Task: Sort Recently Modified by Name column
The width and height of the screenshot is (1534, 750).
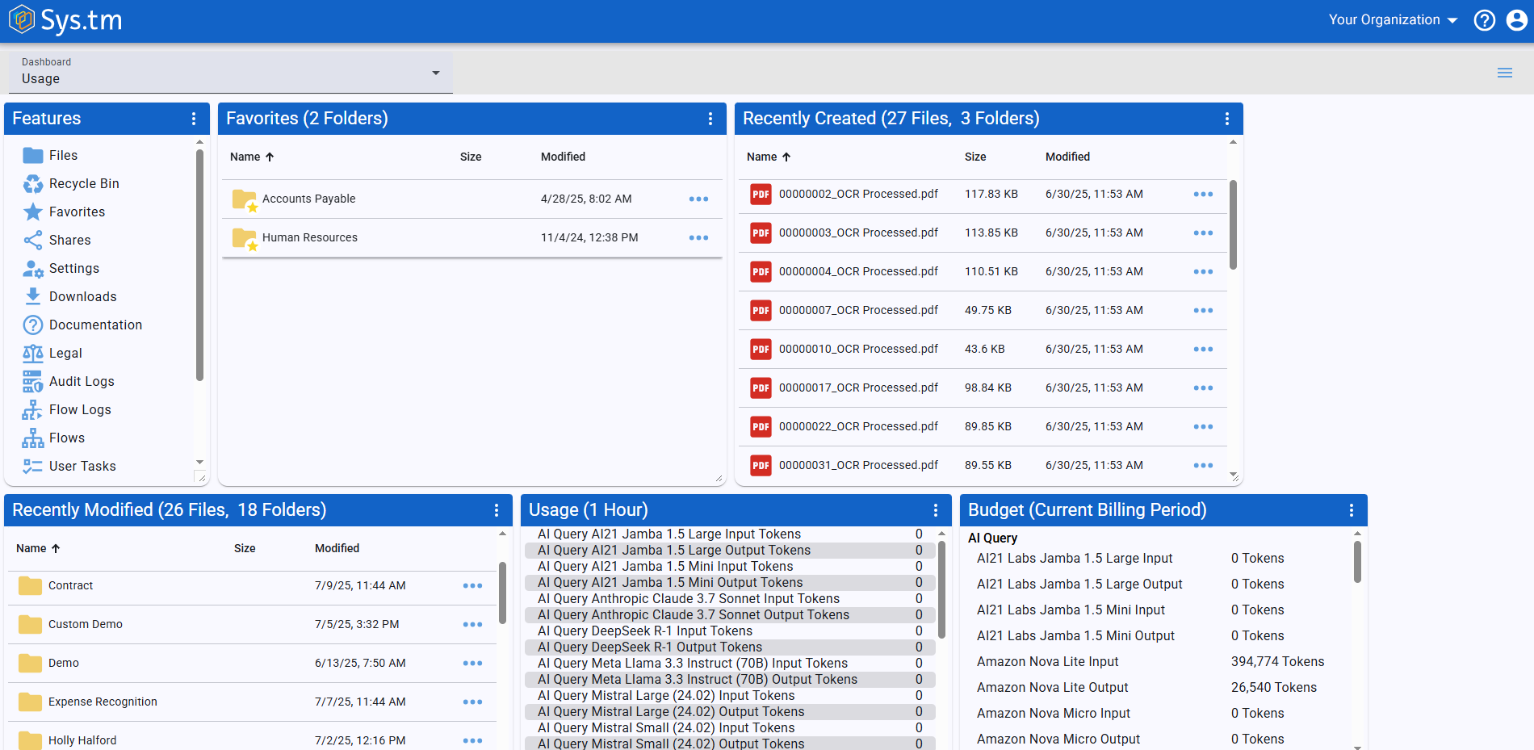Action: coord(38,548)
